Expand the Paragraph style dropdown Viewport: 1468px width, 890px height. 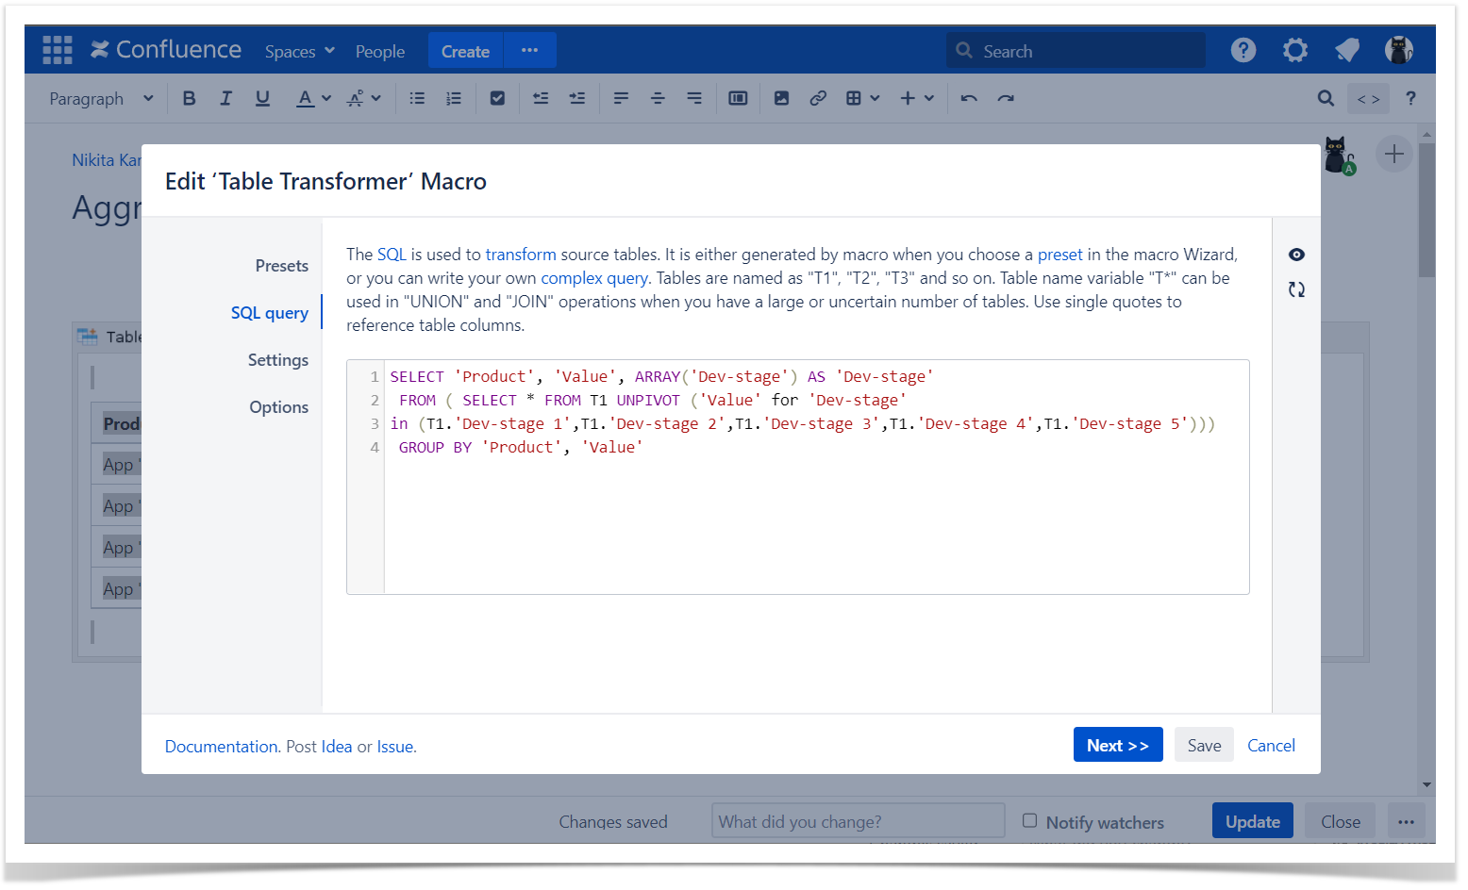click(x=100, y=98)
